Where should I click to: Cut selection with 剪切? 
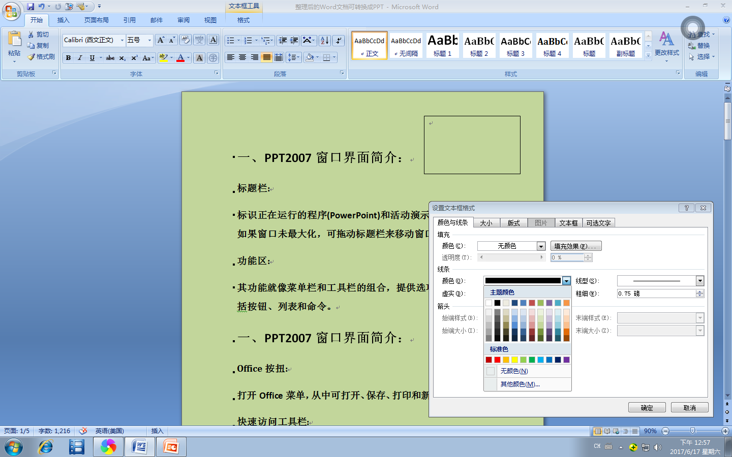(x=39, y=35)
